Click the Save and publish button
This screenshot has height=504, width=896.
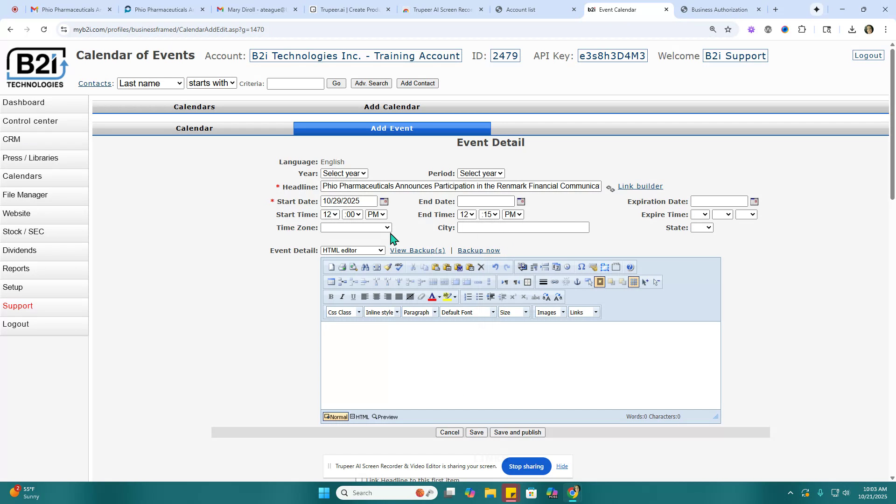click(517, 432)
